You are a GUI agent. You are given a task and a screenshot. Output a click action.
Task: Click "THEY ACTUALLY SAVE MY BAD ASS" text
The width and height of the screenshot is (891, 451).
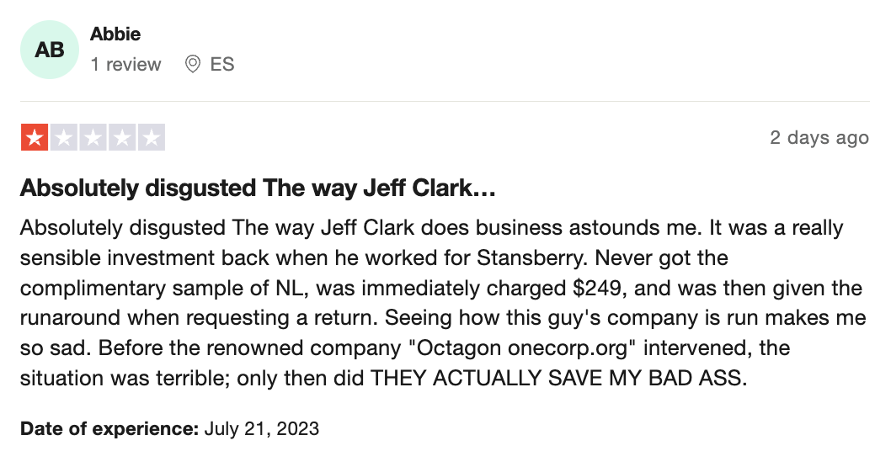[558, 378]
